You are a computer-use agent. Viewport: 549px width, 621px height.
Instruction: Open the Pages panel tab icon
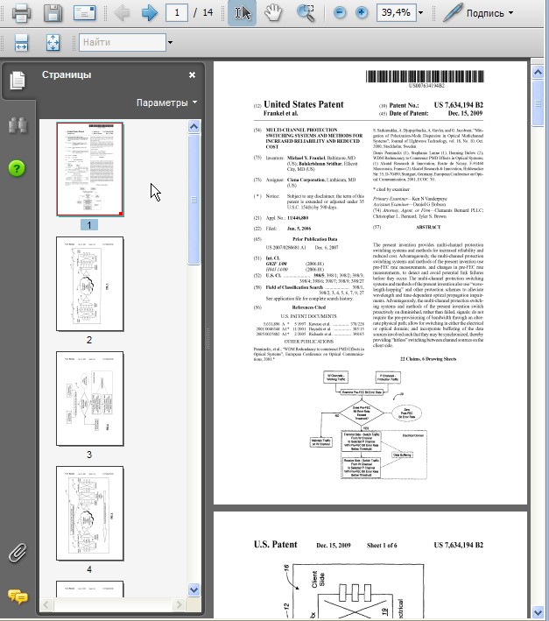tap(17, 81)
